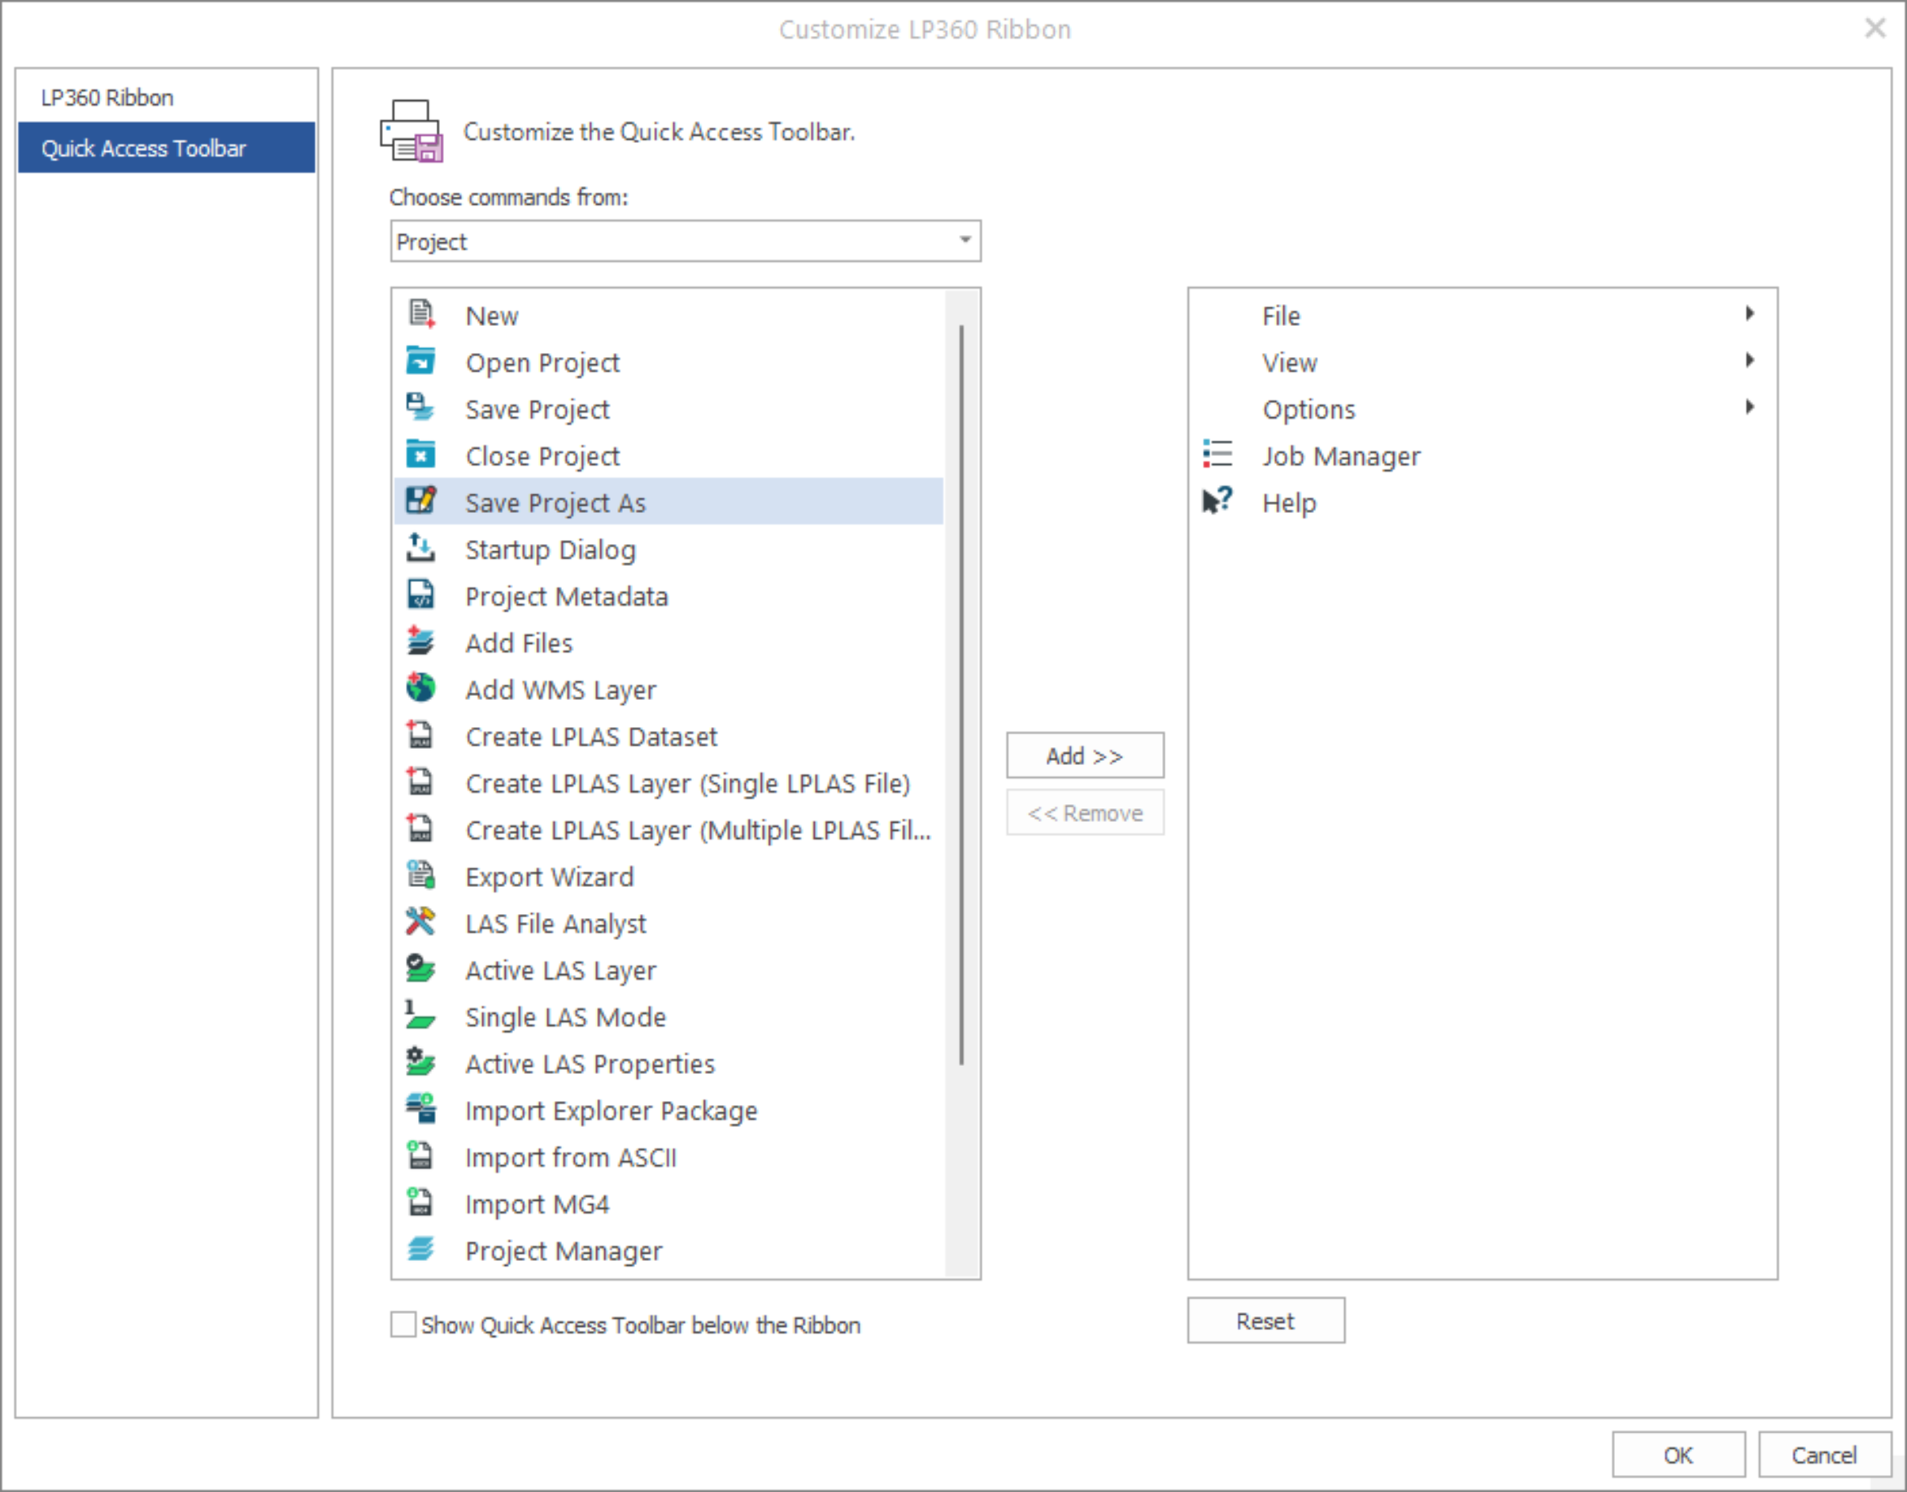Select the Open Project command text

542,363
